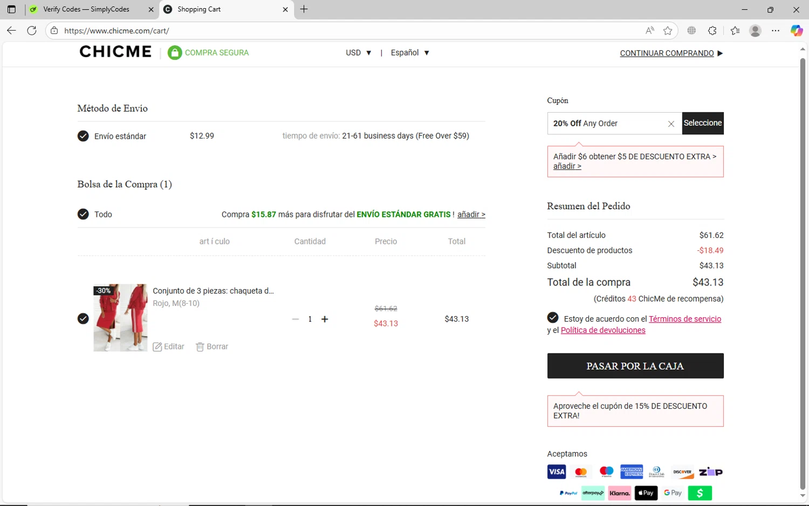Click the Maestro payment icon
This screenshot has width=809, height=506.
[606, 472]
